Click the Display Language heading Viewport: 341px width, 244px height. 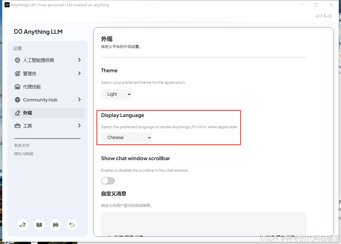click(x=123, y=115)
